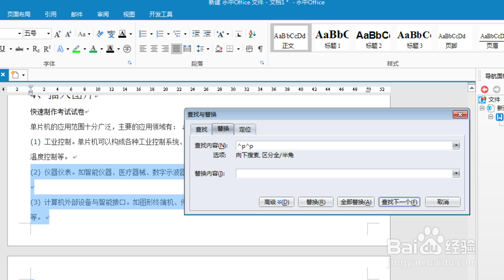Expand font dialog launcher in 字体 group
Viewport: 504px width, 280px height.
[x=130, y=63]
